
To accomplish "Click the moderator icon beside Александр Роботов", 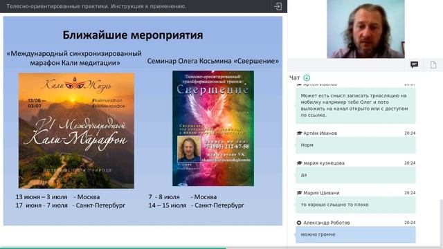I will pos(299,223).
